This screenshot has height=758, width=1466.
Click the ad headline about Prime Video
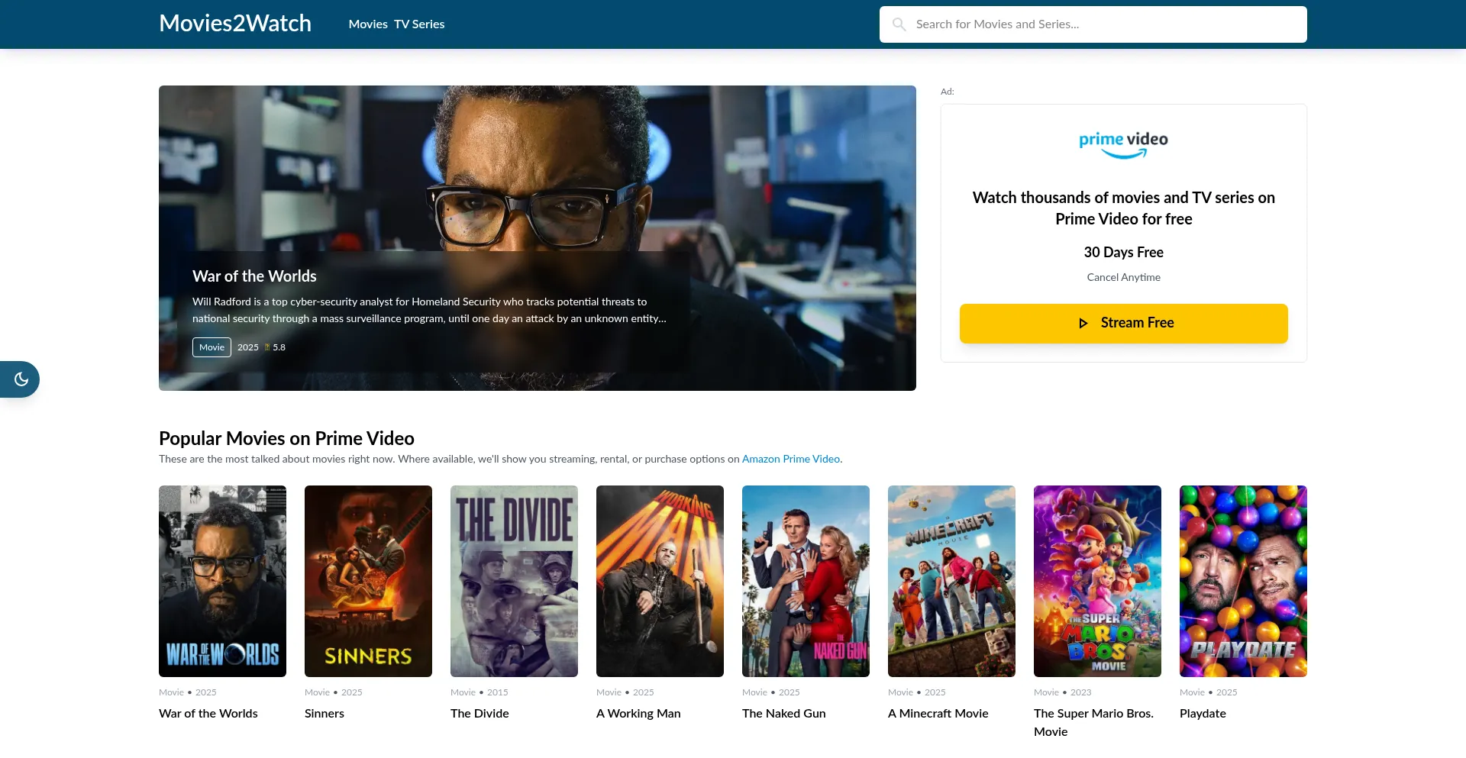1123,208
